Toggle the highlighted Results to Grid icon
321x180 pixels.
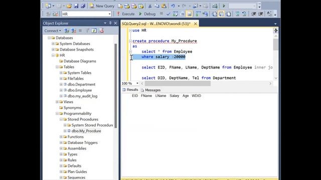tap(221, 14)
